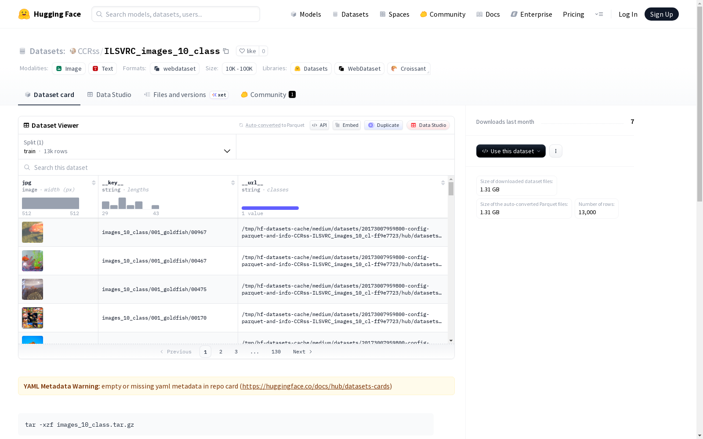Click the 10K - 100K size tag
703x439 pixels.
[x=239, y=68]
